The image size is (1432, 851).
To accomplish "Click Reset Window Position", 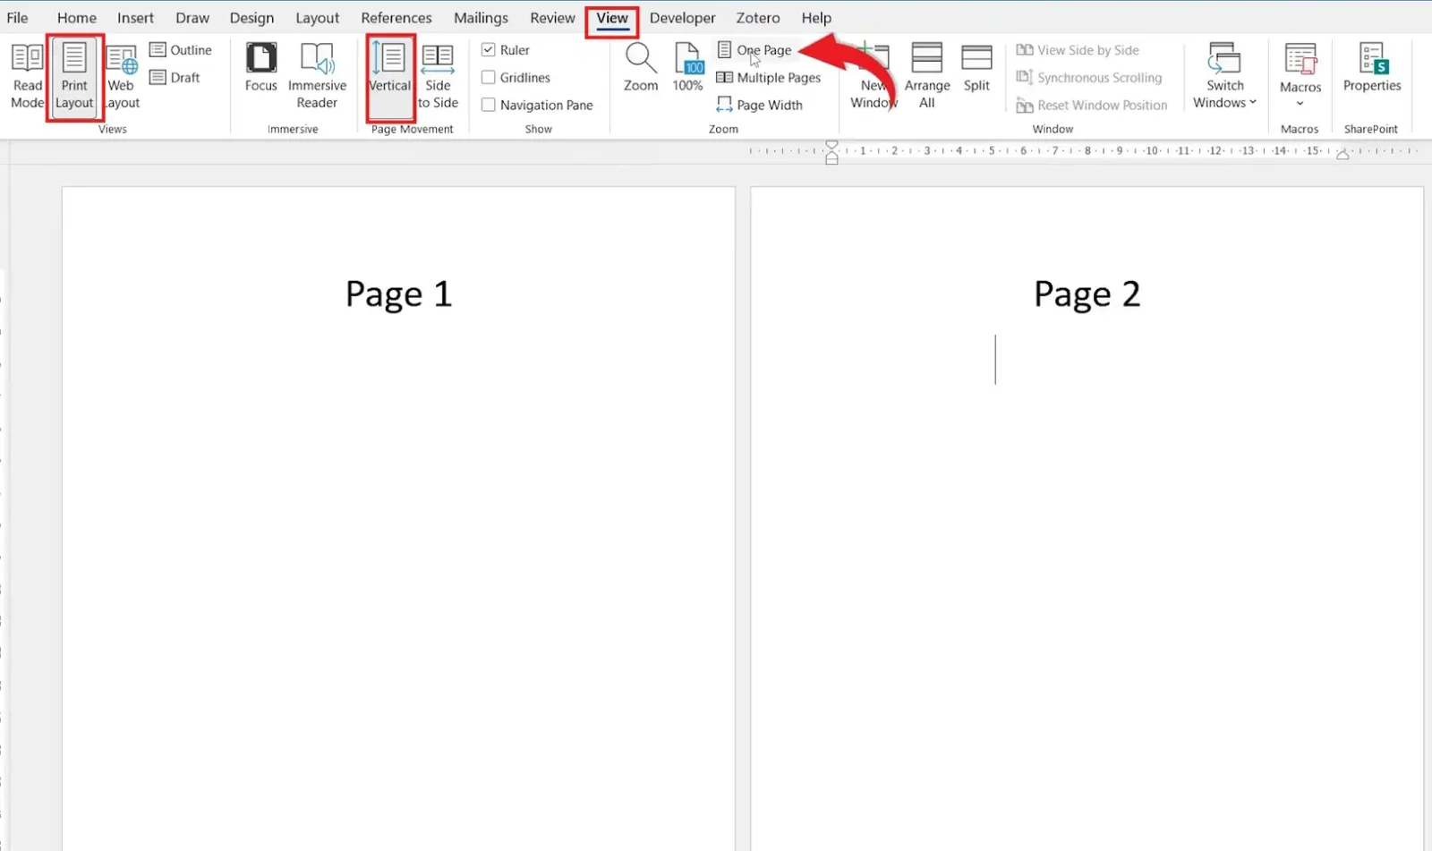I will point(1092,105).
